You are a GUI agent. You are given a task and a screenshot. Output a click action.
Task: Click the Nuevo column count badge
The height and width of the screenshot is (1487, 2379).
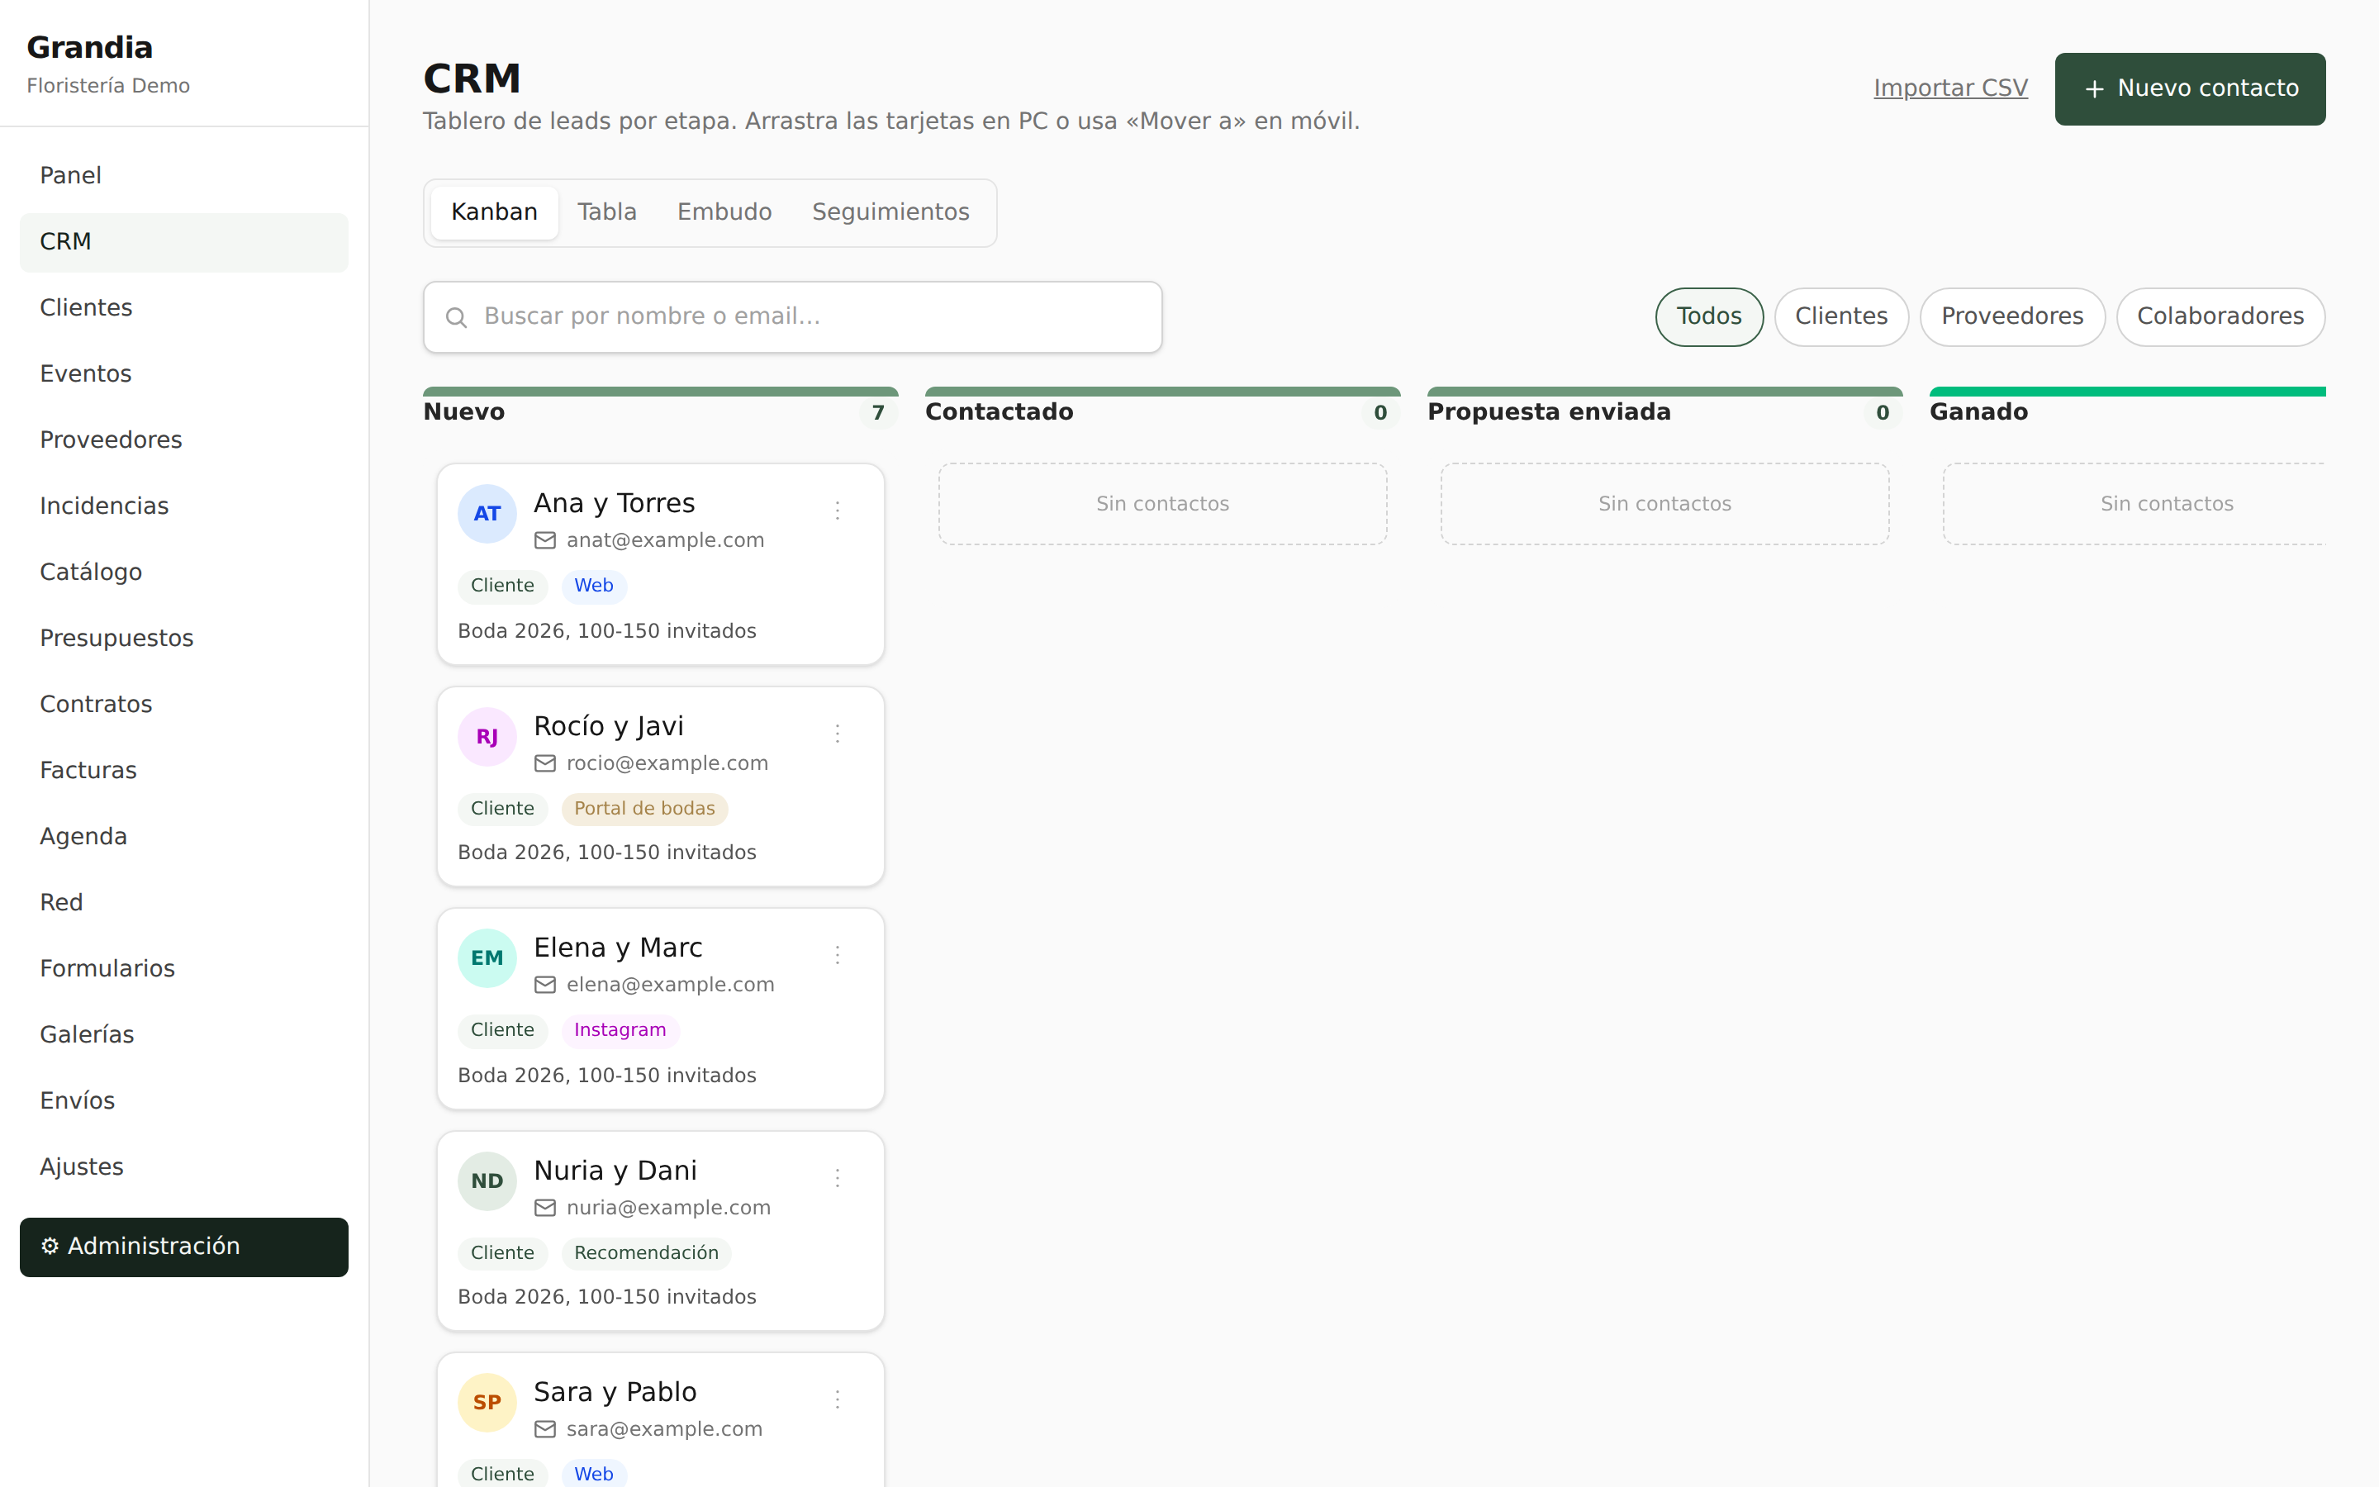pos(878,413)
